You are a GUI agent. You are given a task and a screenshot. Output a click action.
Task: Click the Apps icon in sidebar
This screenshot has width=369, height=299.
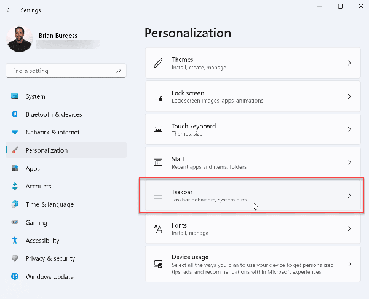click(15, 168)
